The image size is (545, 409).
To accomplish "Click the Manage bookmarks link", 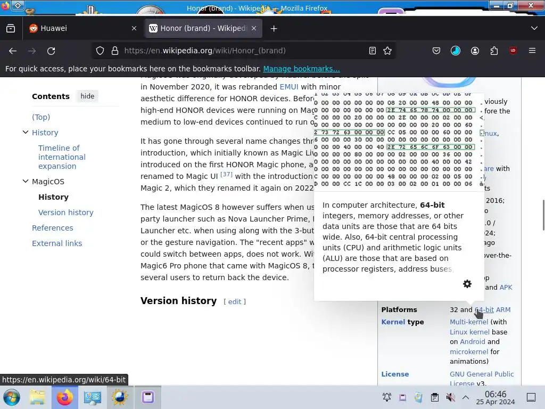I will point(301,69).
